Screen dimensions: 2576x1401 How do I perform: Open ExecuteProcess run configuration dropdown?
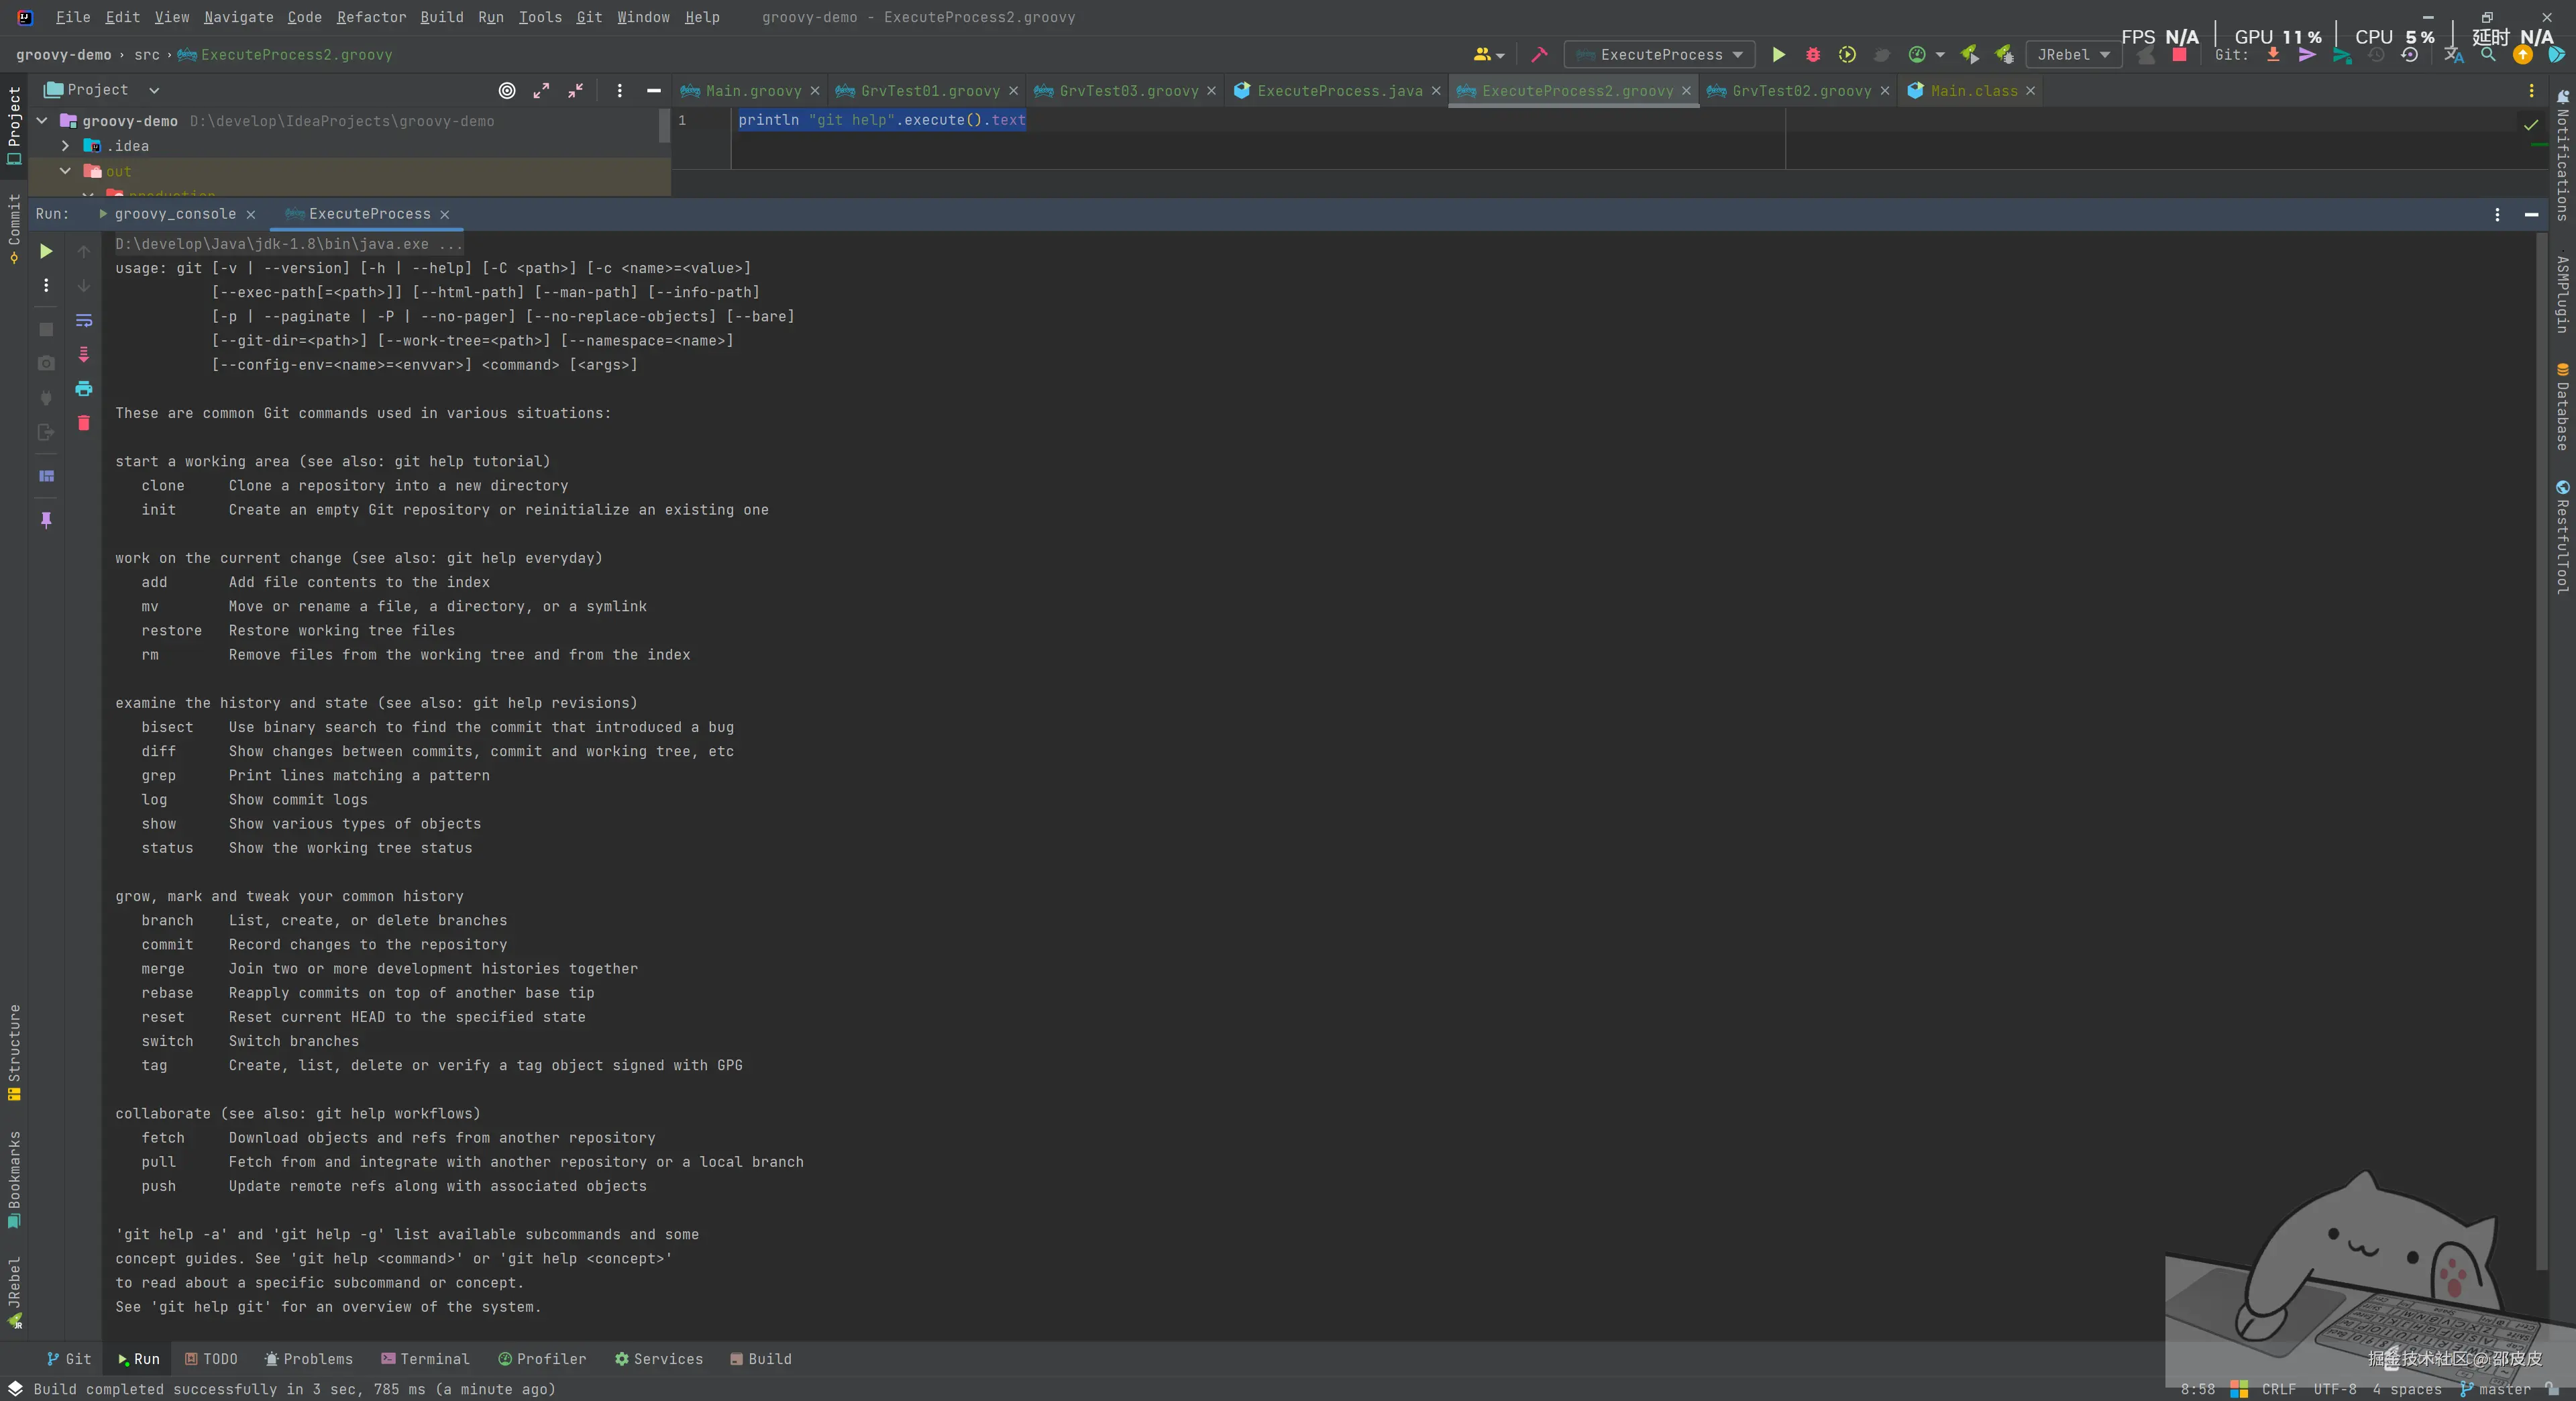(1660, 55)
